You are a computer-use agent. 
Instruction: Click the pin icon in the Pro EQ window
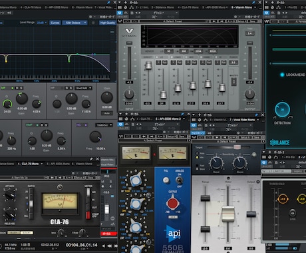[x=108, y=3]
